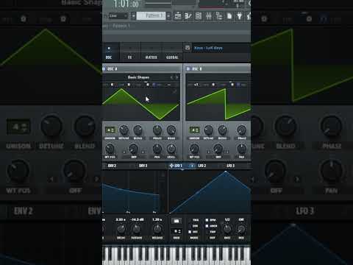The image size is (353, 265).
Task: Click OSC B warp knob
Action: [218, 149]
